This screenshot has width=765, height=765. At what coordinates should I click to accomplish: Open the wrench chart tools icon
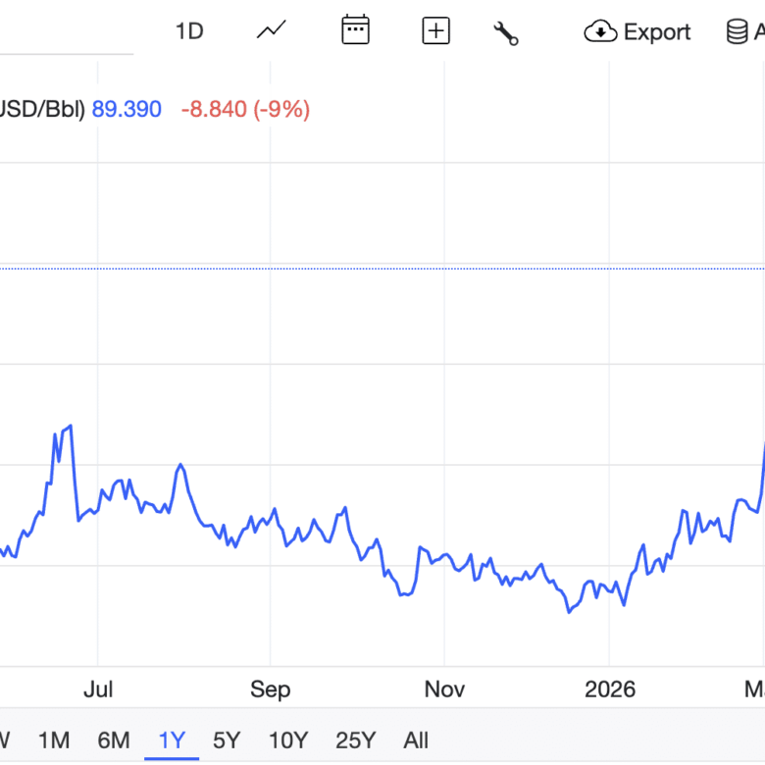505,32
